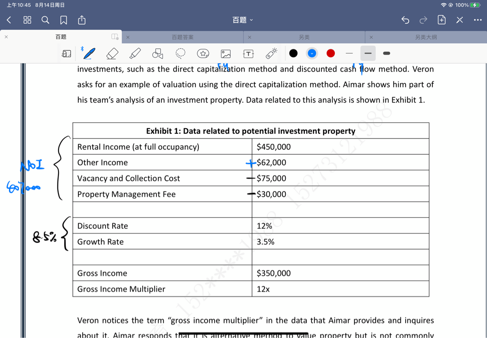Bookmark the current page
487x338 pixels.
pyautogui.click(x=64, y=20)
